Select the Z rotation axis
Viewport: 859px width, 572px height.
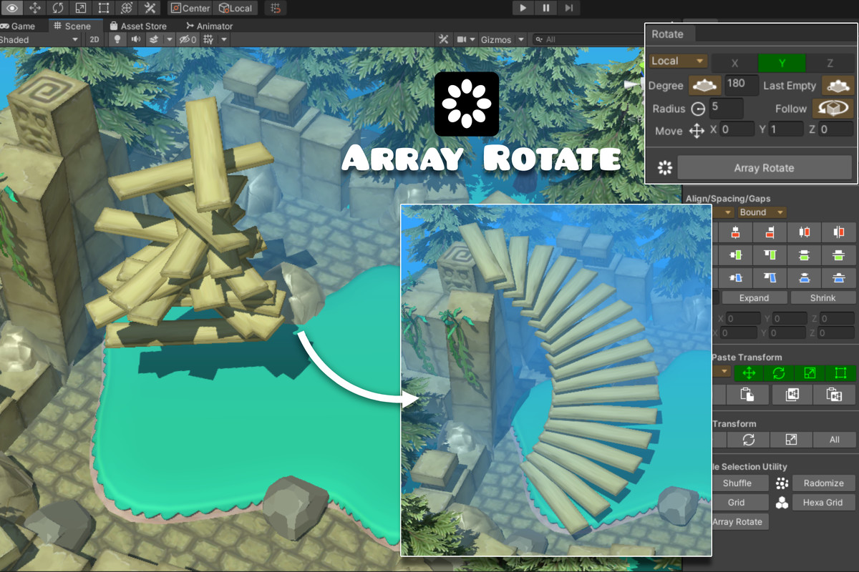pos(830,64)
